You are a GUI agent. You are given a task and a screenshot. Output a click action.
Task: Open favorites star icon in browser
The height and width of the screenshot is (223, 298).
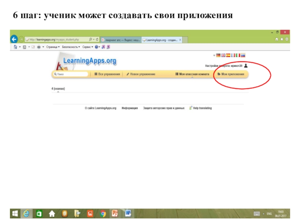(x=282, y=39)
